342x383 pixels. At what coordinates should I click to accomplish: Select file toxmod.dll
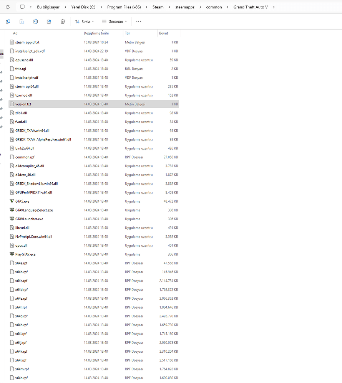click(x=94, y=95)
